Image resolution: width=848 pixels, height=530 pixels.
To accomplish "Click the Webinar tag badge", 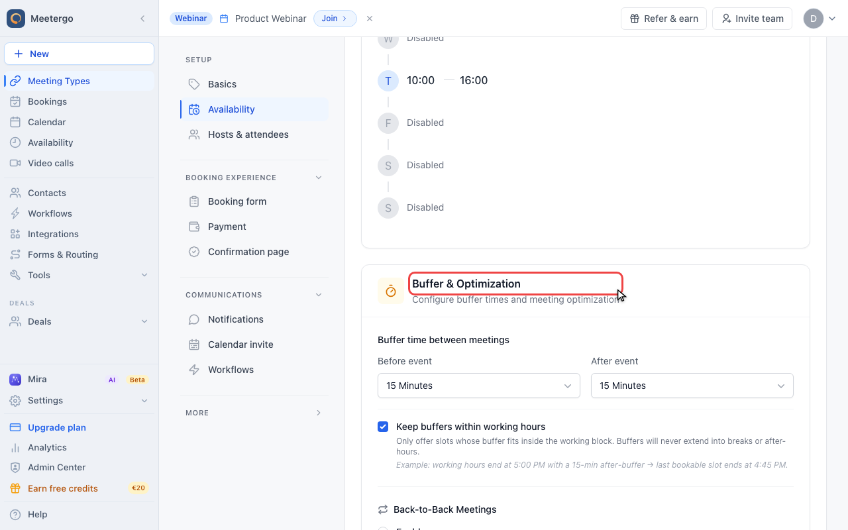I will 191,19.
